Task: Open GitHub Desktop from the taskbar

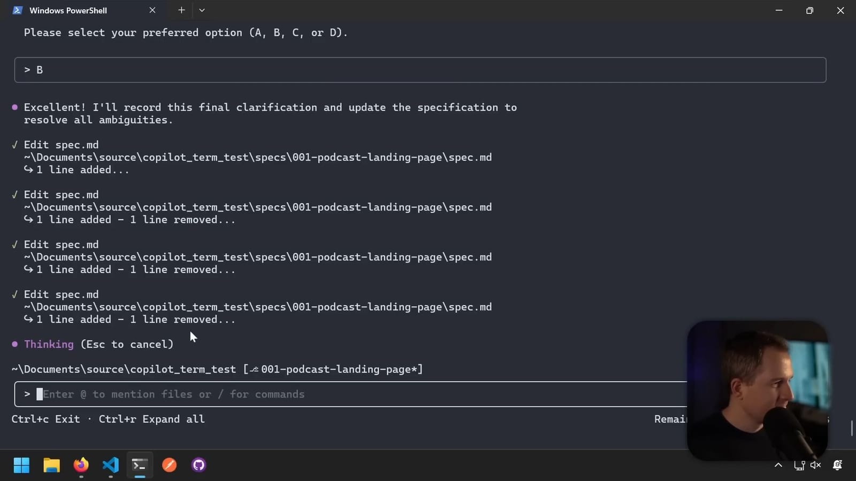Action: (198, 465)
